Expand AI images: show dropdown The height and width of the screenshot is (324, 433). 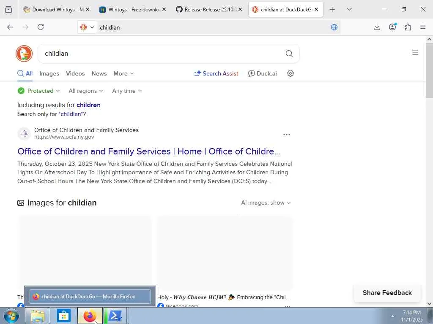266,203
